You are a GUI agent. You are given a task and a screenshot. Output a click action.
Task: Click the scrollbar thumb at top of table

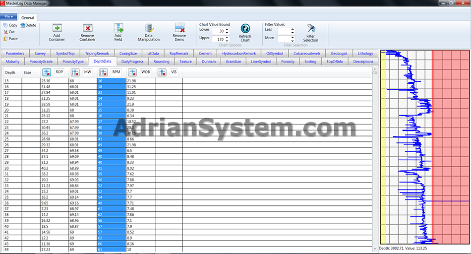(x=375, y=73)
